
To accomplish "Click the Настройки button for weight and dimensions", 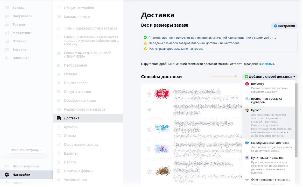I will [x=284, y=26].
